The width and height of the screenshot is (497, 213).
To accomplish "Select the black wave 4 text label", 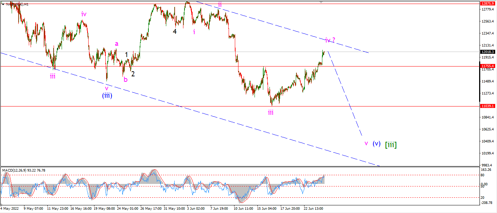I will (x=175, y=32).
